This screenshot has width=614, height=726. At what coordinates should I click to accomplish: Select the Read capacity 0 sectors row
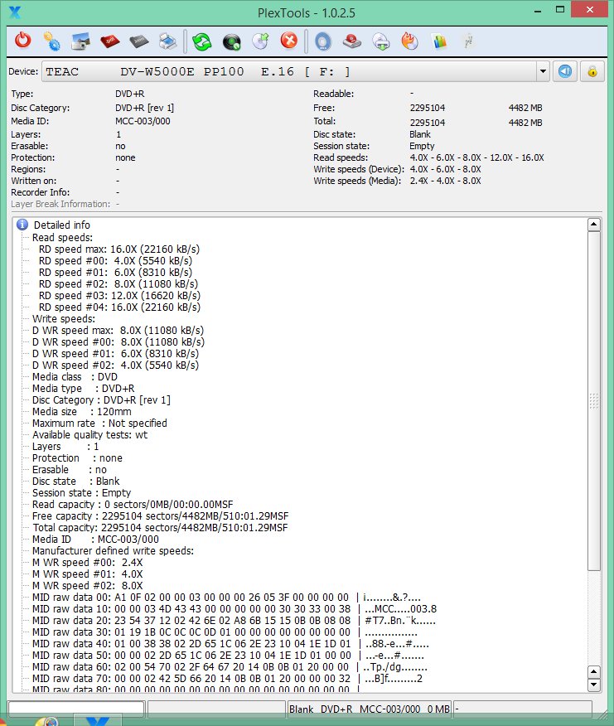pos(133,504)
